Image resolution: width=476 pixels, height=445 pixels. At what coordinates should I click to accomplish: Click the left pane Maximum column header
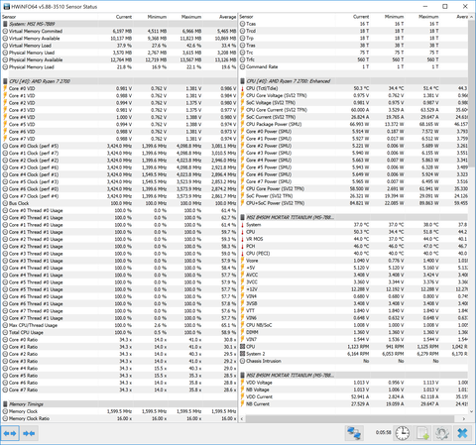pyautogui.click(x=191, y=17)
